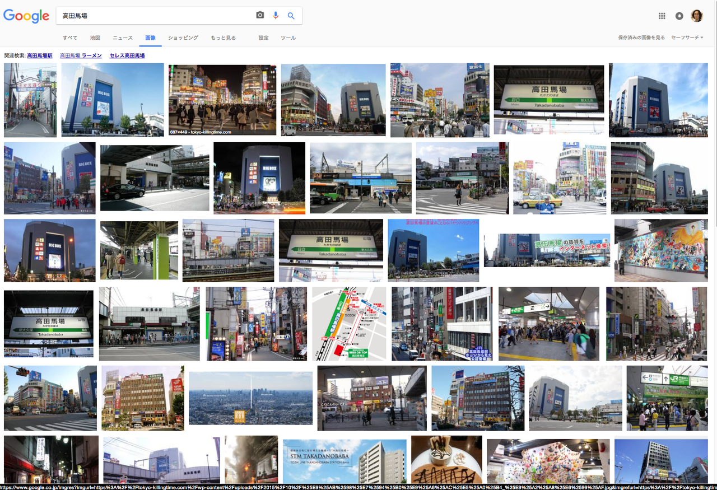This screenshot has width=717, height=490.
Task: Open Google notifications icon
Action: pos(679,16)
